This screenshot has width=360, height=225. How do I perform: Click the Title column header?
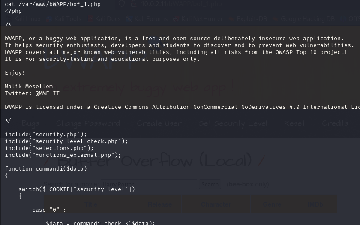tap(91, 204)
